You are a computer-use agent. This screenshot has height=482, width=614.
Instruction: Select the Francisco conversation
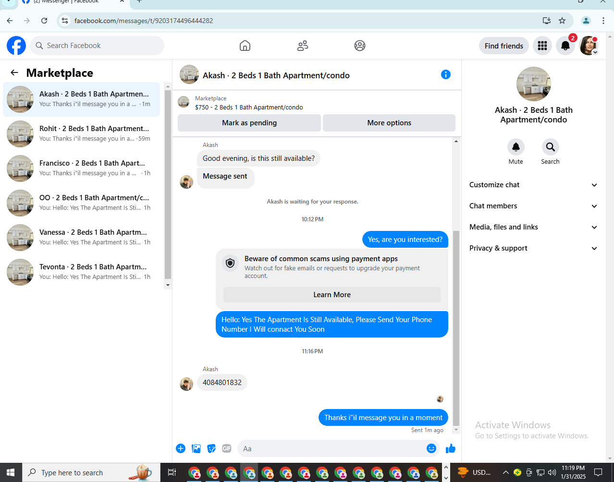(82, 169)
